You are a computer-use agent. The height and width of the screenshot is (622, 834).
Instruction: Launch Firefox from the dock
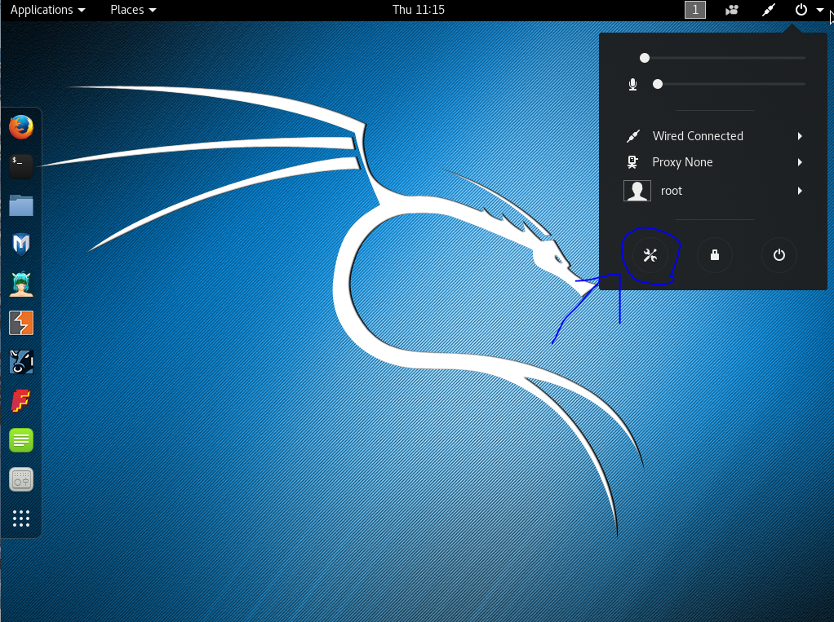tap(21, 127)
